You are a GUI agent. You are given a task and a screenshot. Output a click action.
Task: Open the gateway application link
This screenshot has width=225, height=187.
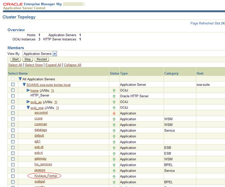[x=40, y=158]
